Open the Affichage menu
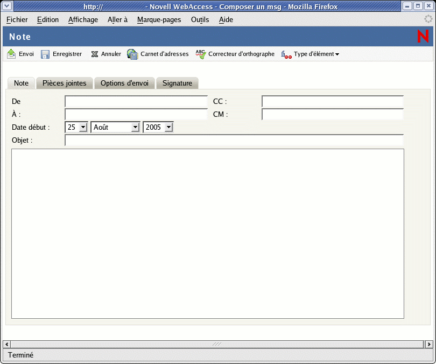 click(83, 20)
